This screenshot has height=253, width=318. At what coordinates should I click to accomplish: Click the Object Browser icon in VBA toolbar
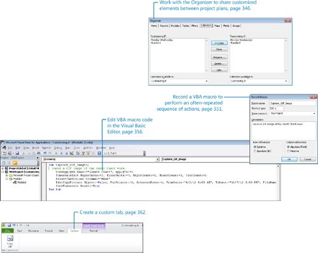coord(88,153)
